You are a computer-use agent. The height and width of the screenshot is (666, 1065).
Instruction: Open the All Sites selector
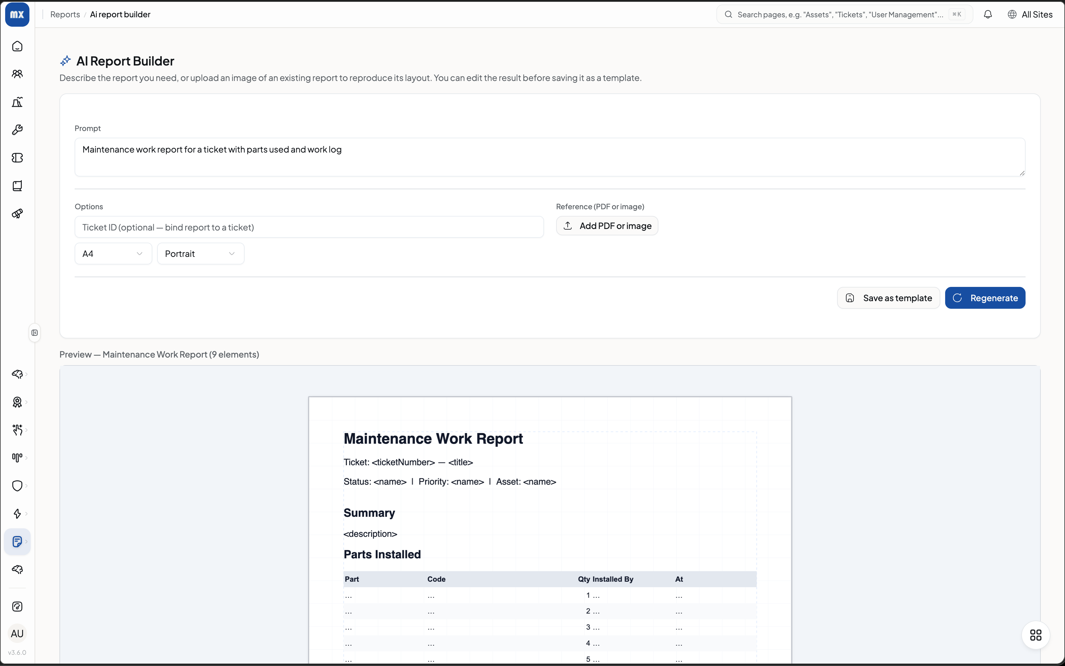[x=1030, y=15]
